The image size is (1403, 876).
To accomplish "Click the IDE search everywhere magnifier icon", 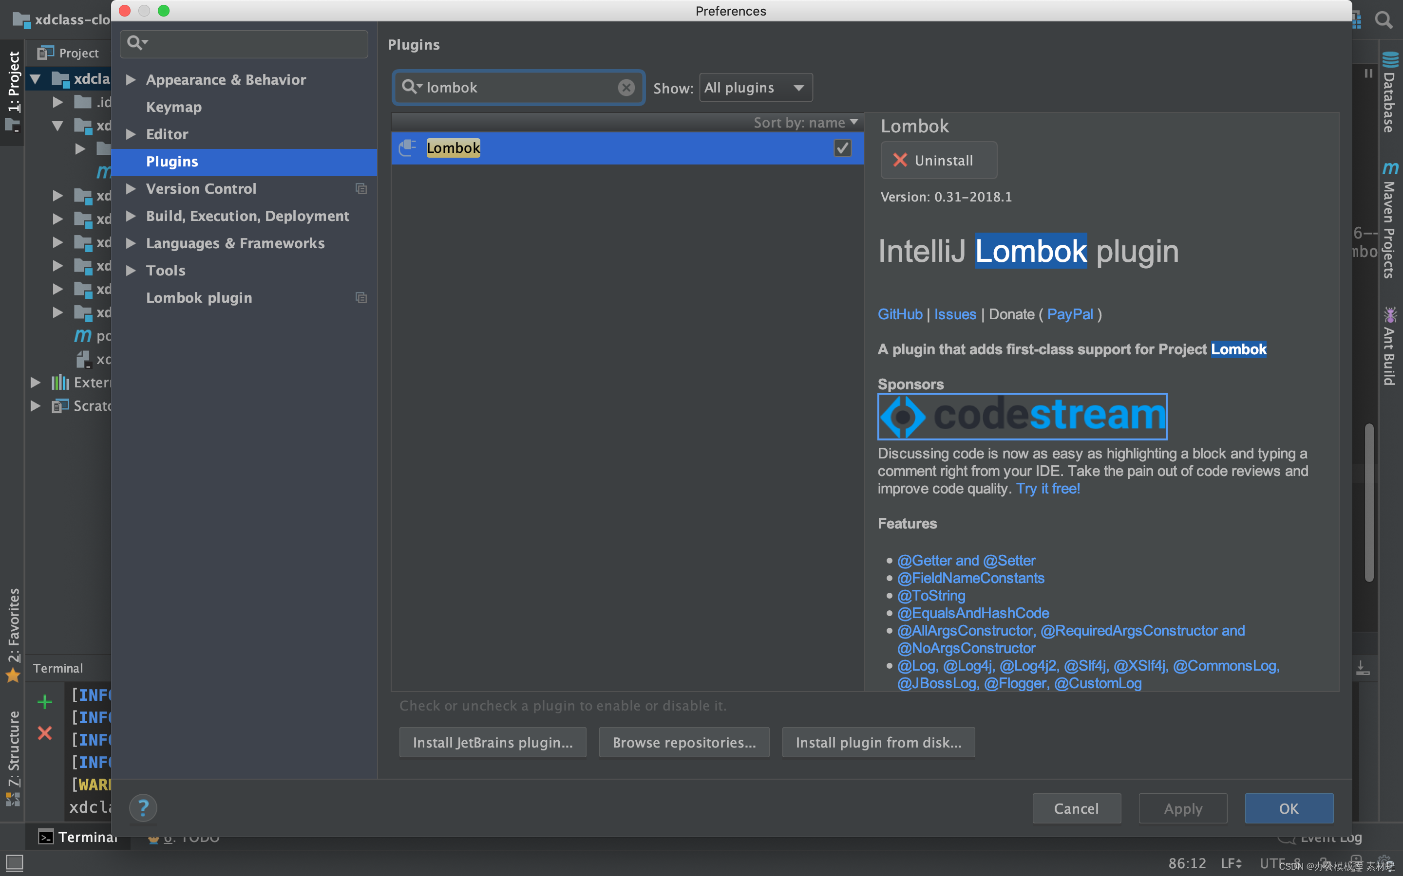I will 1384,19.
